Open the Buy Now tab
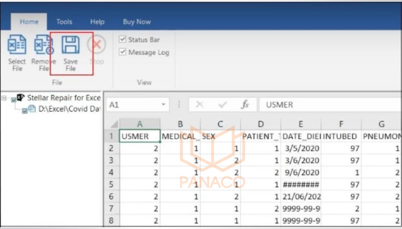 pyautogui.click(x=137, y=22)
